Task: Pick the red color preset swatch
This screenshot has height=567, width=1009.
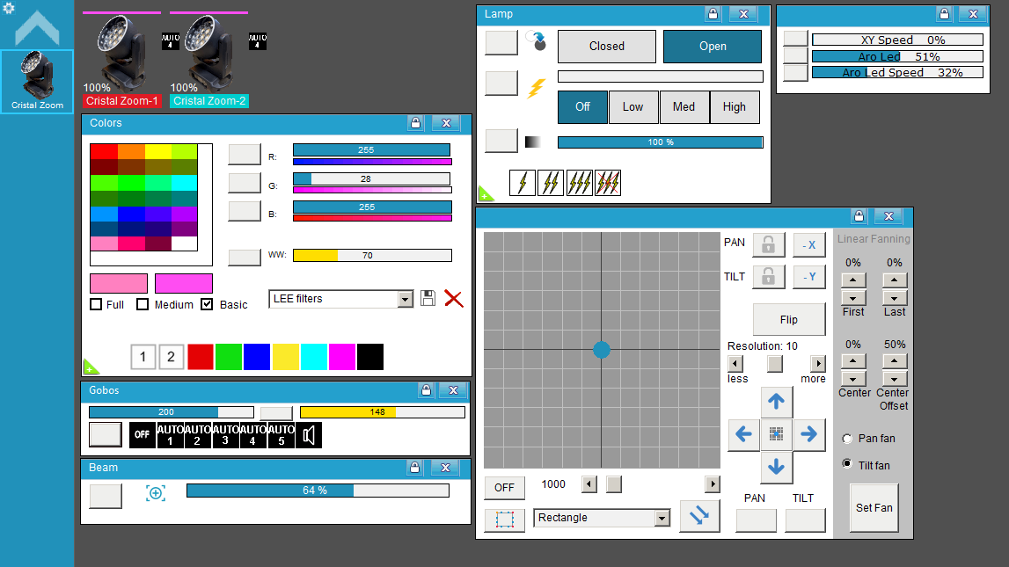Action: coord(200,357)
